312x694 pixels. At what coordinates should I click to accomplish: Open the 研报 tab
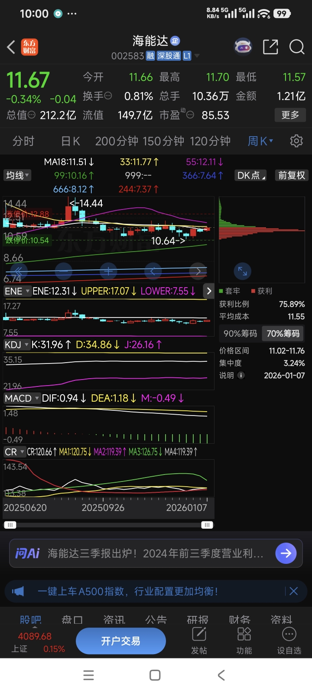[x=198, y=619]
